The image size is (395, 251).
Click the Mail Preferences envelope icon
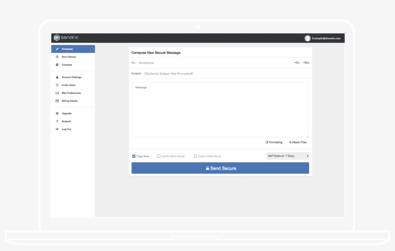(x=57, y=93)
